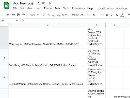This screenshot has width=130, height=98.
Task: Open the Tools menu
Action: (x=66, y=8)
